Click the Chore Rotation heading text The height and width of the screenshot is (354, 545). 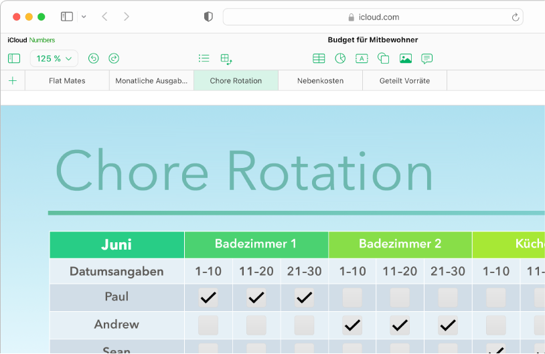[x=244, y=171]
